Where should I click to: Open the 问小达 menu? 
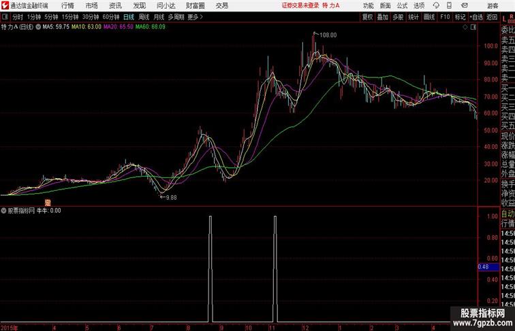tap(166, 5)
